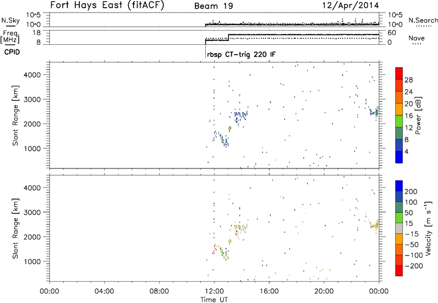
Task: Click the gray segment of Velocity colorbar
Action: (x=399, y=228)
